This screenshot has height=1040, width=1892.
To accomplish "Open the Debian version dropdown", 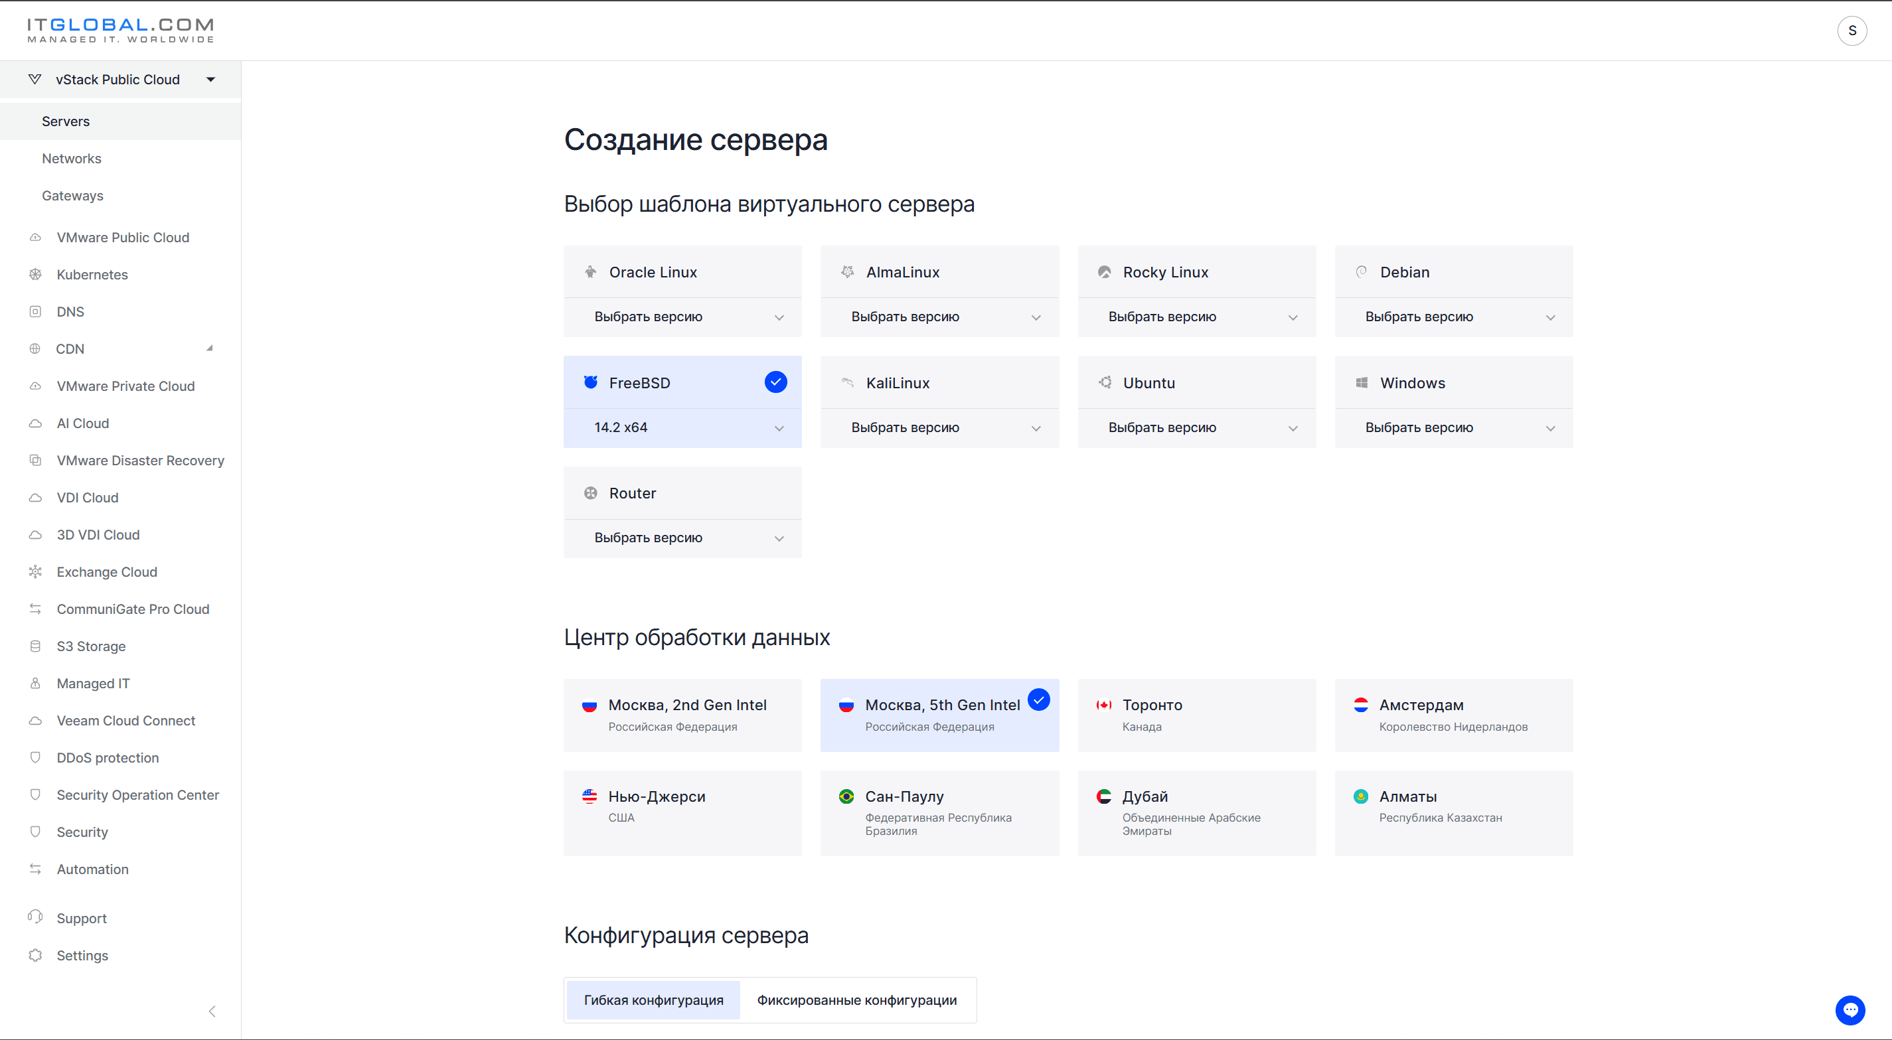I will point(1453,317).
